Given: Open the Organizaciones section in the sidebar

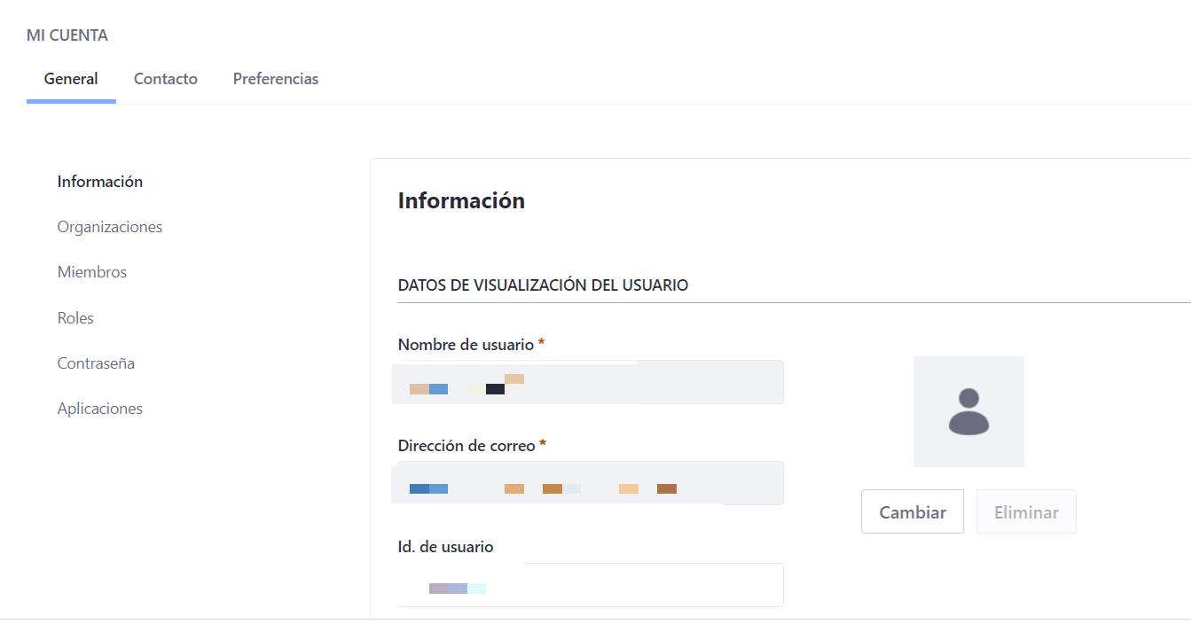Looking at the screenshot, I should pyautogui.click(x=109, y=226).
